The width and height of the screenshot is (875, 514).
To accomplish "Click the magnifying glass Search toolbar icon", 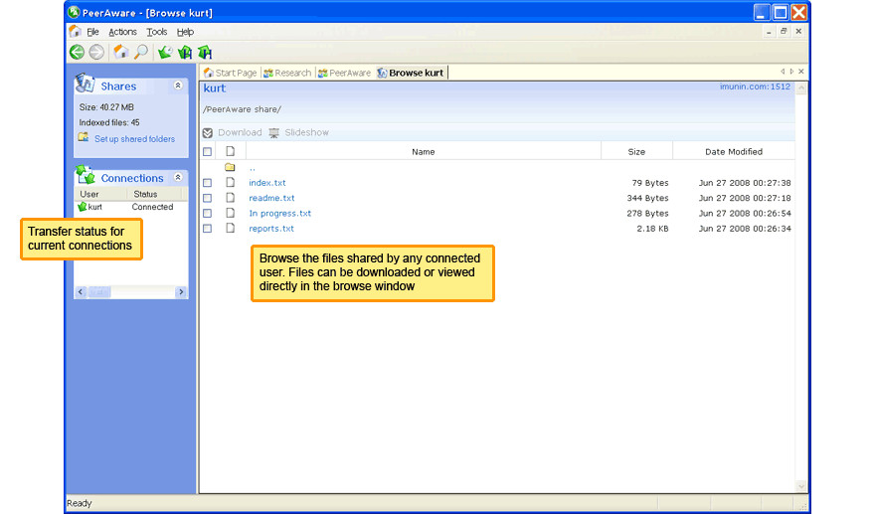I will pos(141,52).
